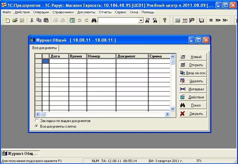238x164 pixels.
Task: Select the Все документы tab
Action: (44, 48)
